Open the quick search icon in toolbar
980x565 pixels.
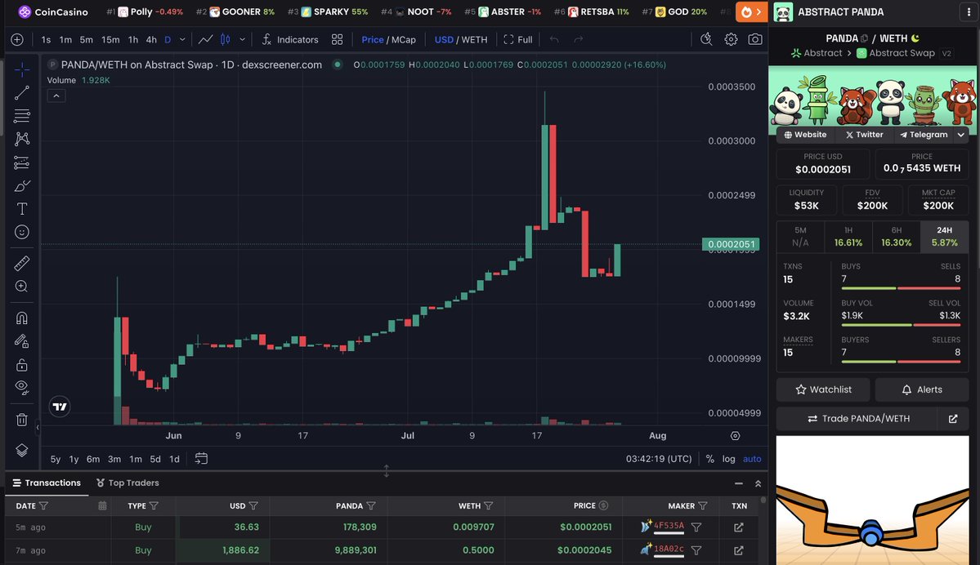pos(706,39)
